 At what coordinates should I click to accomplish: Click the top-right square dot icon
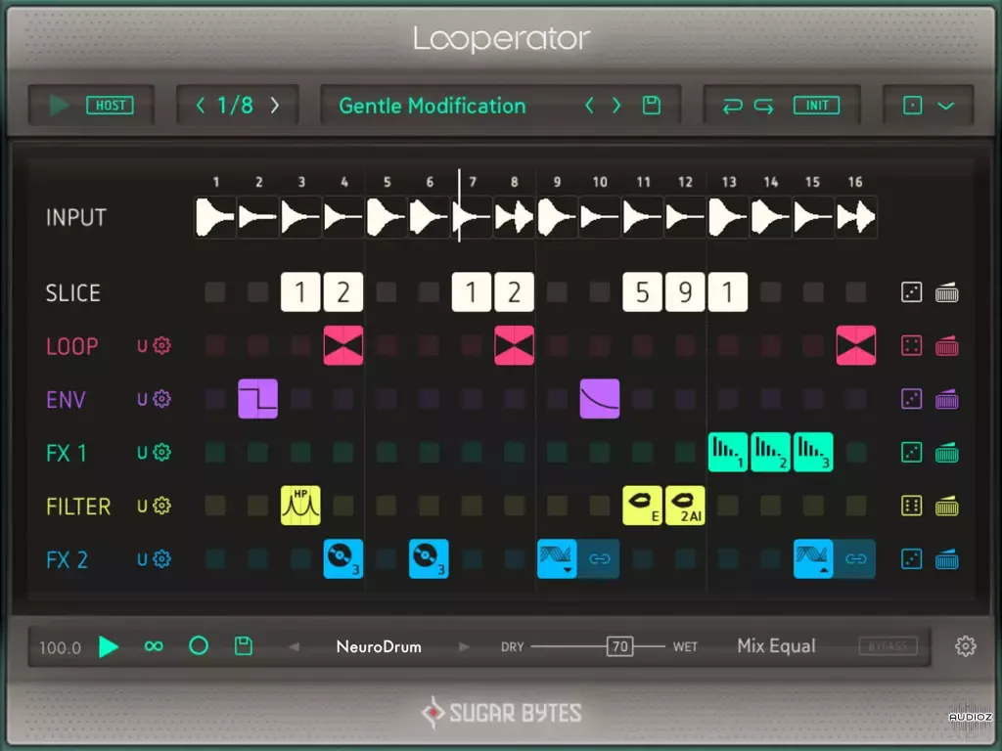click(913, 106)
